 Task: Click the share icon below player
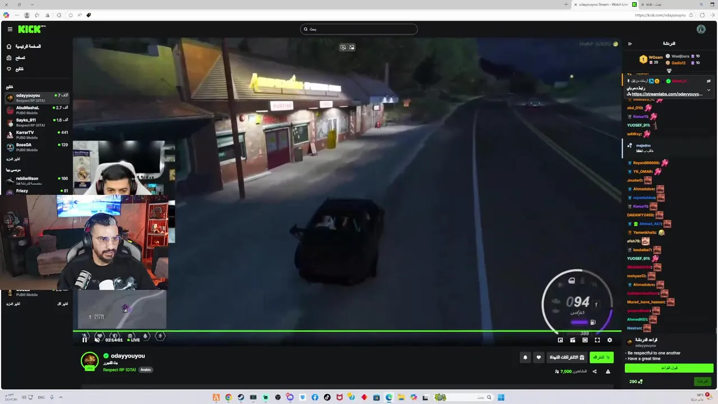click(x=595, y=371)
